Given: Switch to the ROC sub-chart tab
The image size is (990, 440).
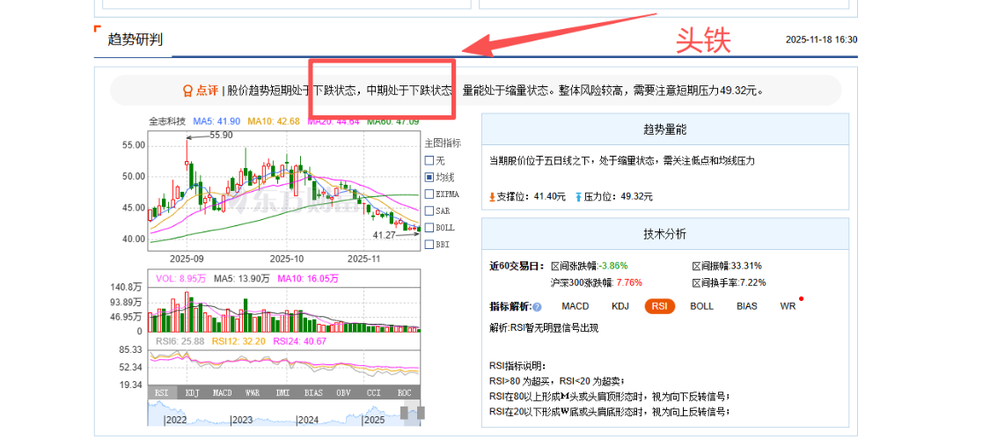Looking at the screenshot, I should coord(405,392).
